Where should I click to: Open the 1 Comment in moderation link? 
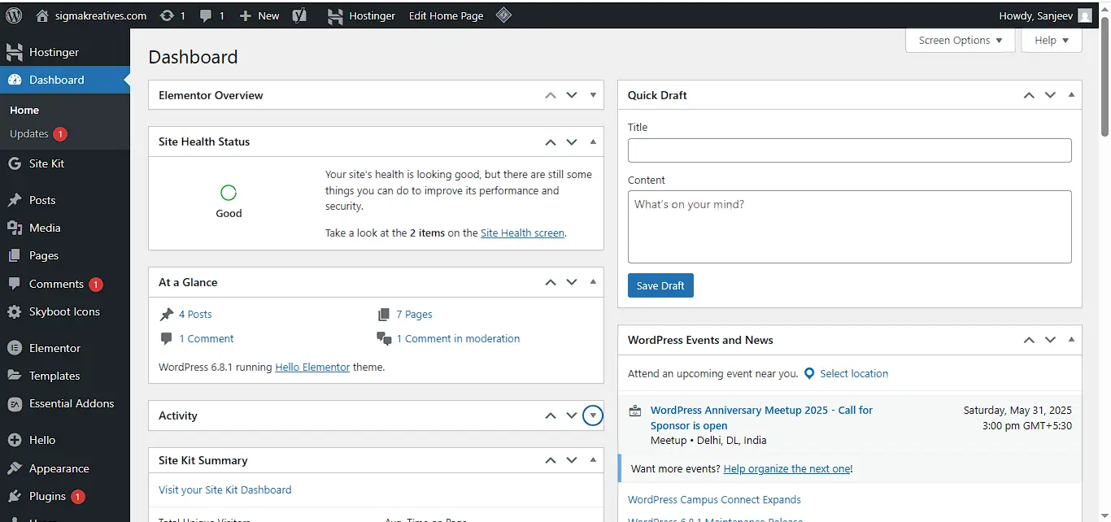point(458,338)
